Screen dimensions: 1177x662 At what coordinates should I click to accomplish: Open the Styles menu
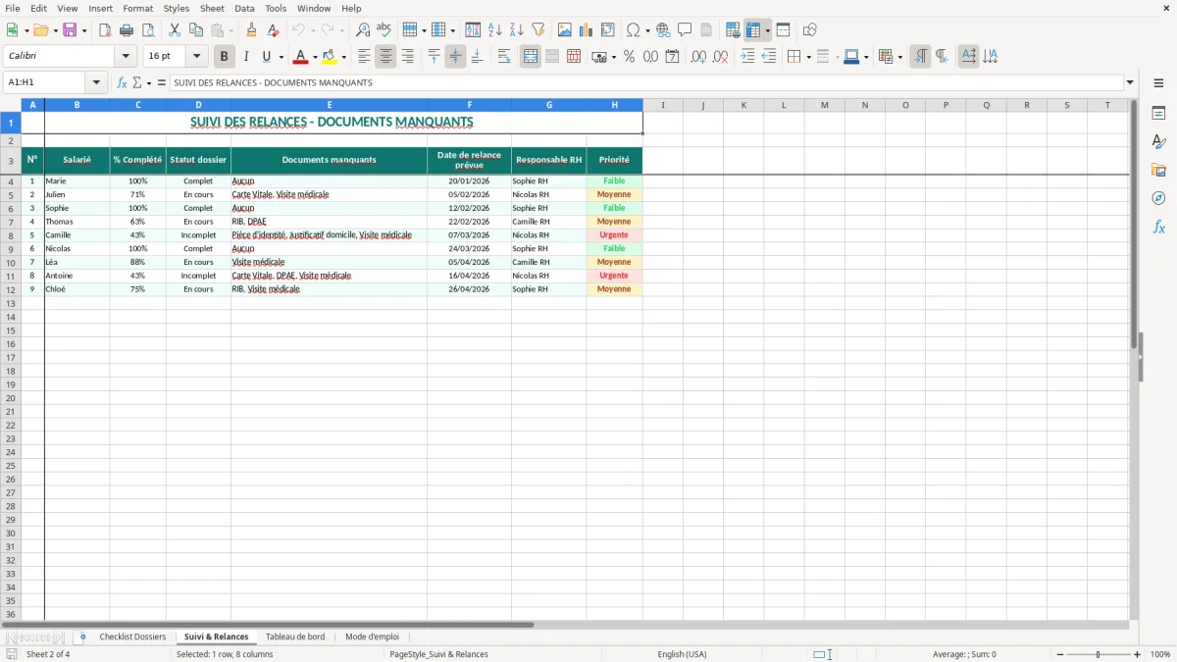point(177,8)
